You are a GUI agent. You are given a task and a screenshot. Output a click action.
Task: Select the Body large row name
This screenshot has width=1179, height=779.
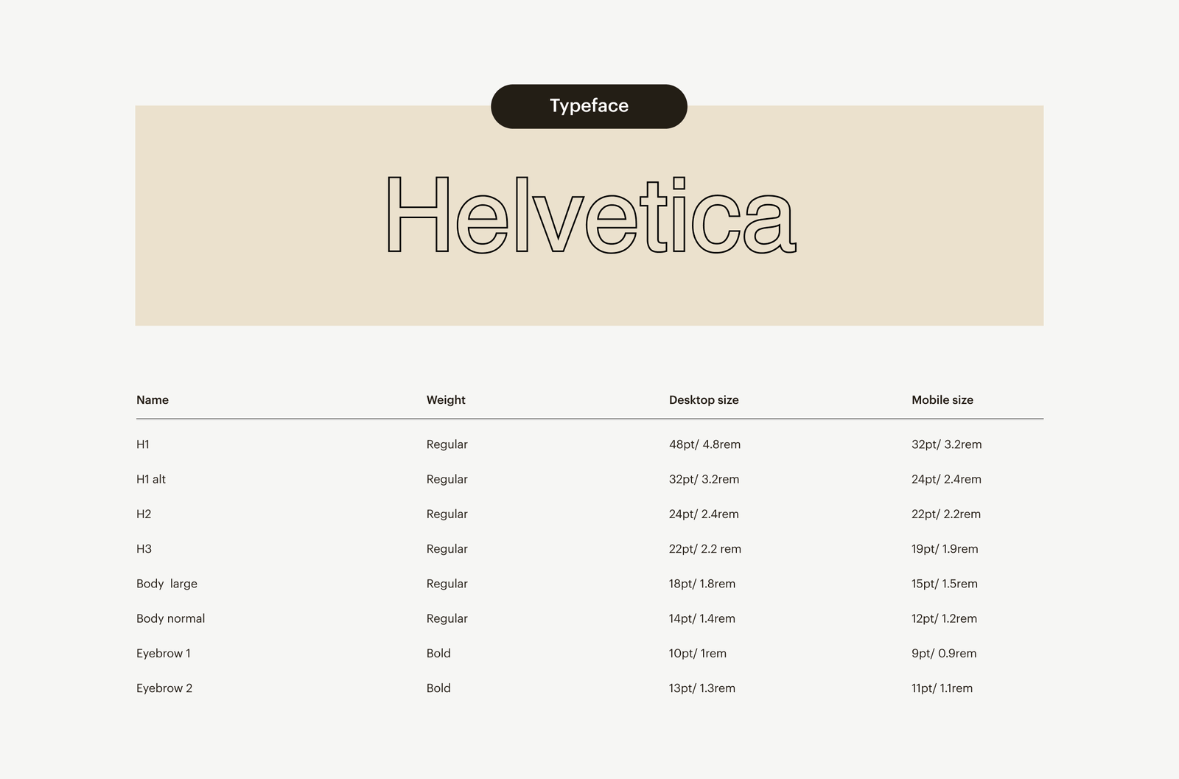(x=167, y=584)
